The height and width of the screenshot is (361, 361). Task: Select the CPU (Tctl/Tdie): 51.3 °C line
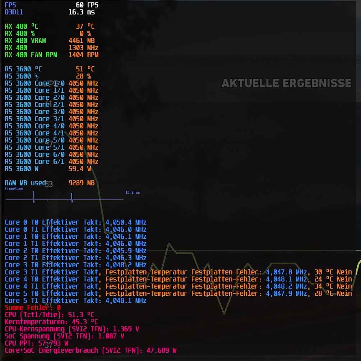50,315
